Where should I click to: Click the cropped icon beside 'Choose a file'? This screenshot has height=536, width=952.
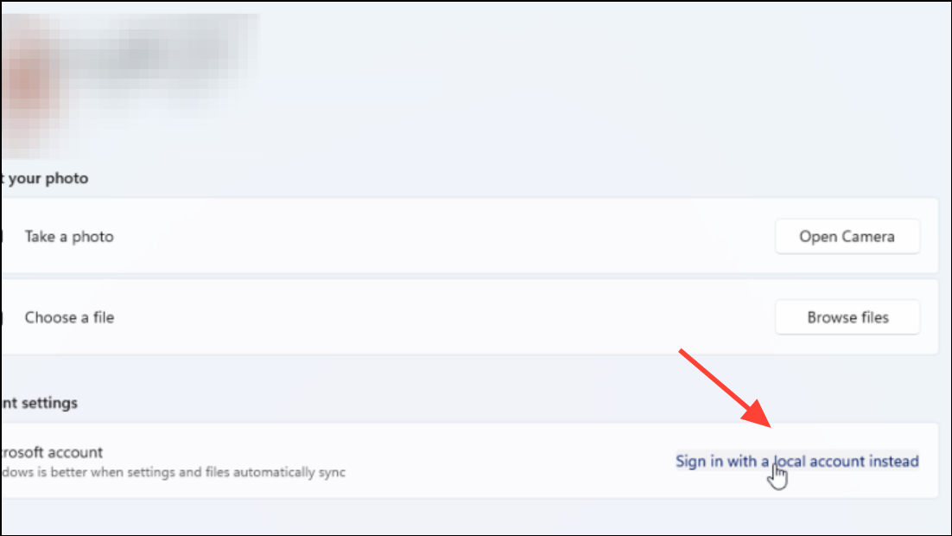click(2, 317)
